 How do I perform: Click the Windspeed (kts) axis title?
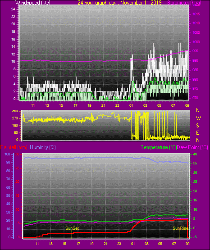click(x=33, y=3)
